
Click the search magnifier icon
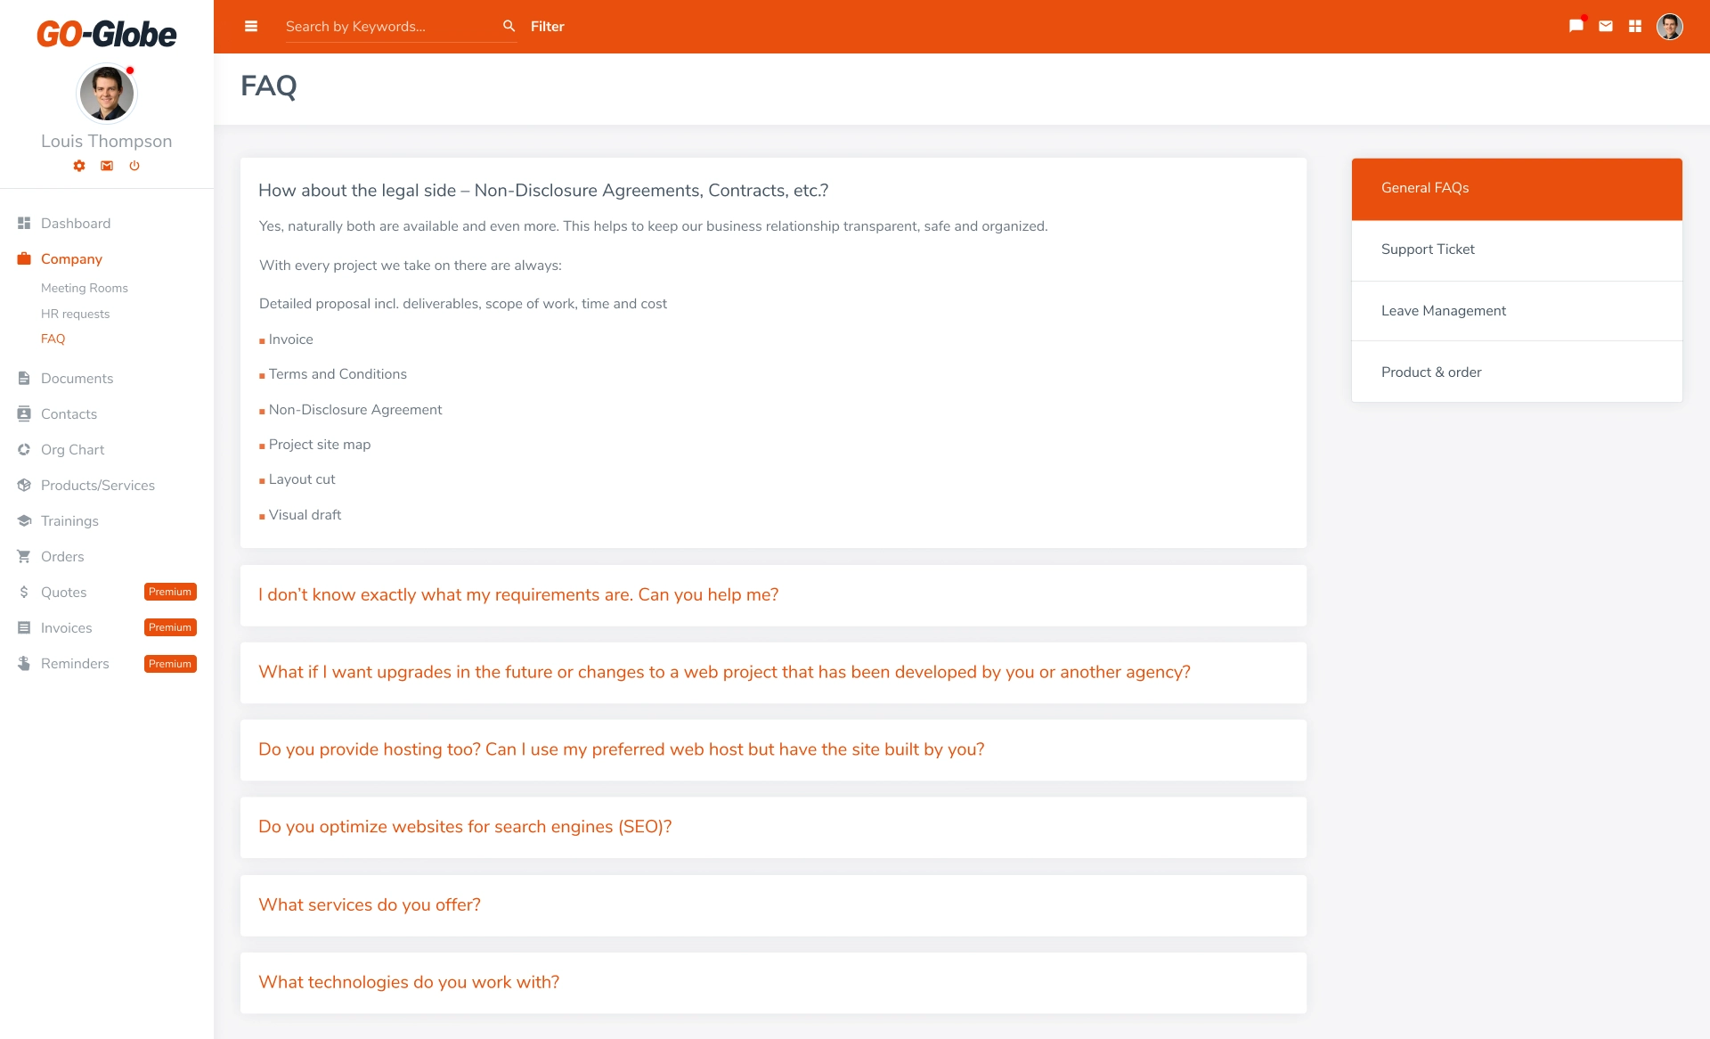pos(509,27)
